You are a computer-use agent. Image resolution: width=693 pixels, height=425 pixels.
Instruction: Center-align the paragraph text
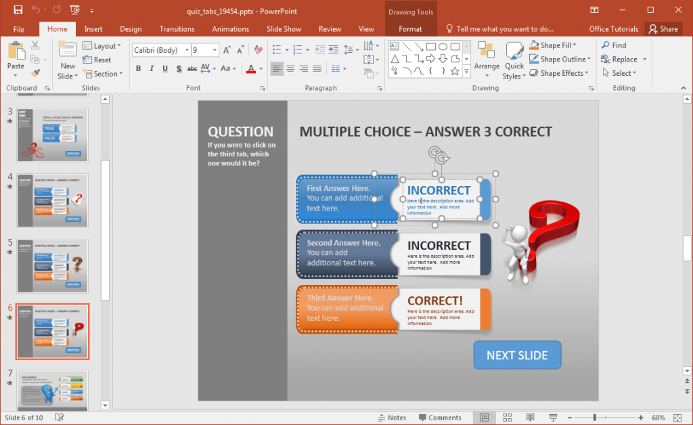click(x=290, y=68)
